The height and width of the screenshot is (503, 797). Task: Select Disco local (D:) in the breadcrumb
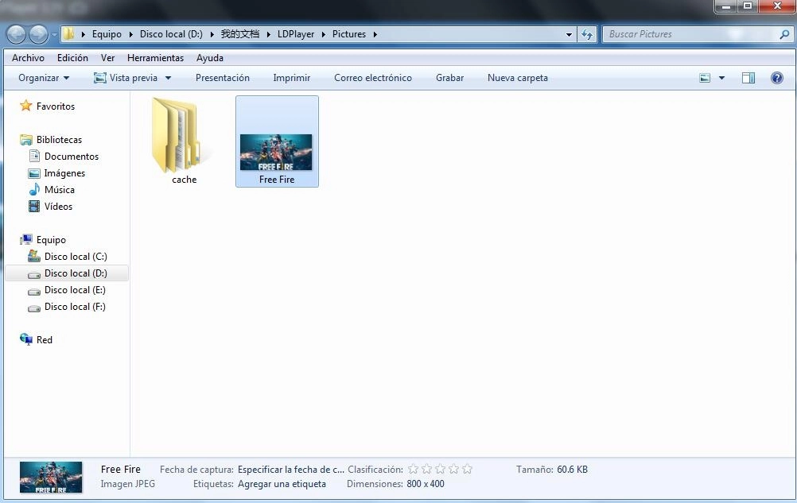[x=171, y=34]
